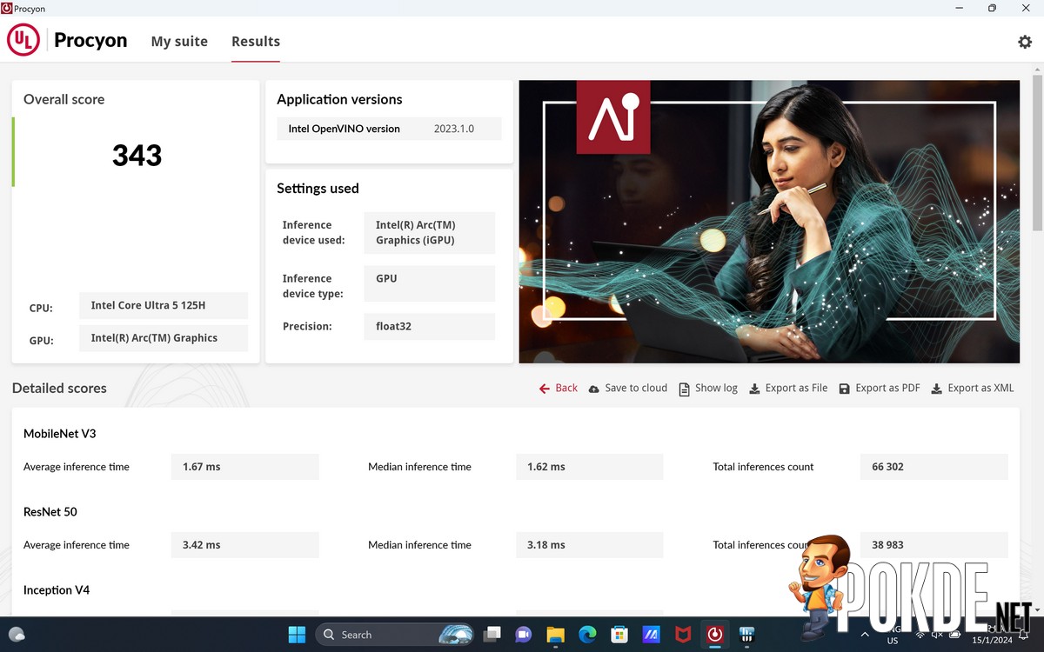Click Save to cloud
Viewport: 1044px width, 652px height.
coord(636,389)
